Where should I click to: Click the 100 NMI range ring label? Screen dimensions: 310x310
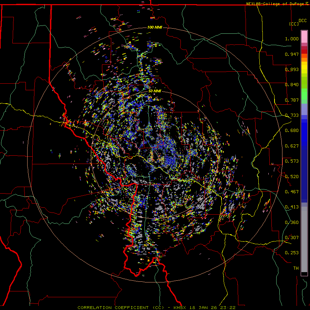pos(155,27)
